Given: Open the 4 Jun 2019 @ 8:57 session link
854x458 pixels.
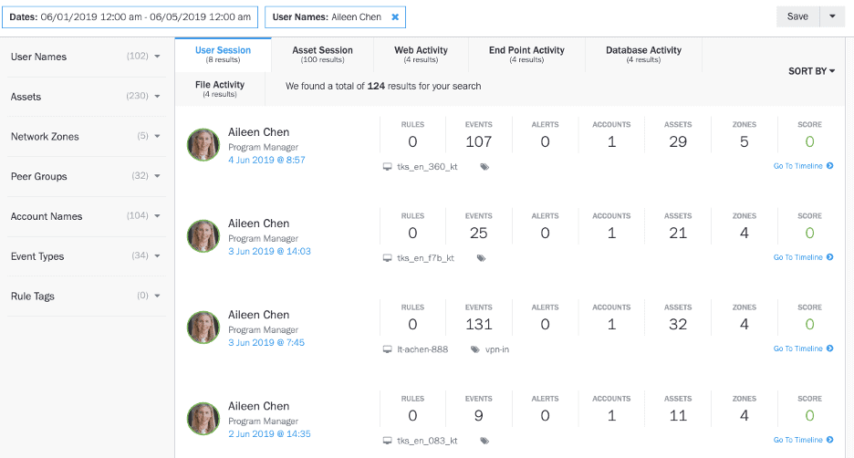Looking at the screenshot, I should pos(266,160).
